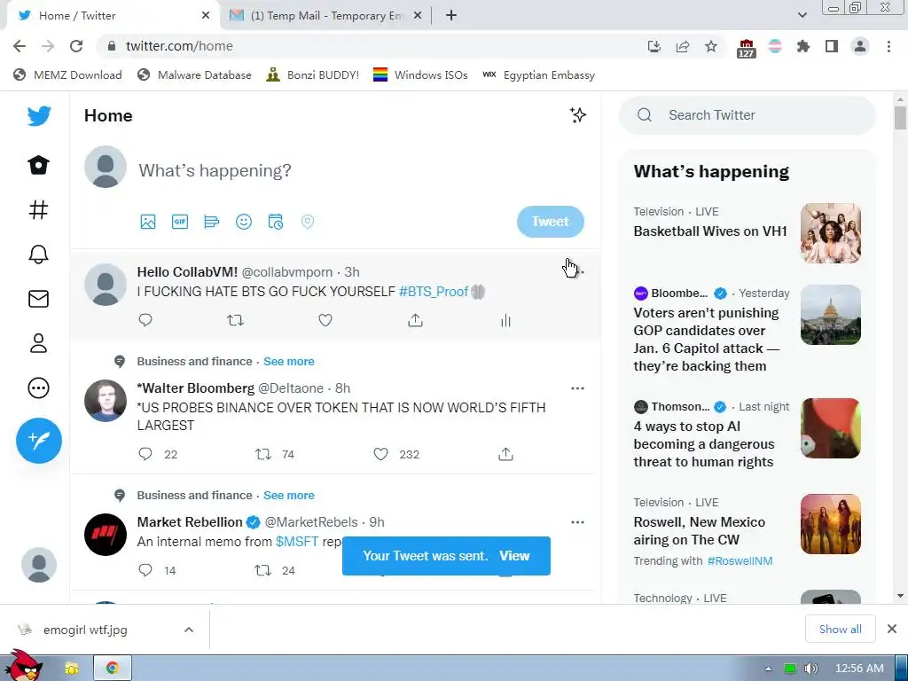Open the Chrome three-dot menu
The height and width of the screenshot is (681, 908).
point(888,46)
